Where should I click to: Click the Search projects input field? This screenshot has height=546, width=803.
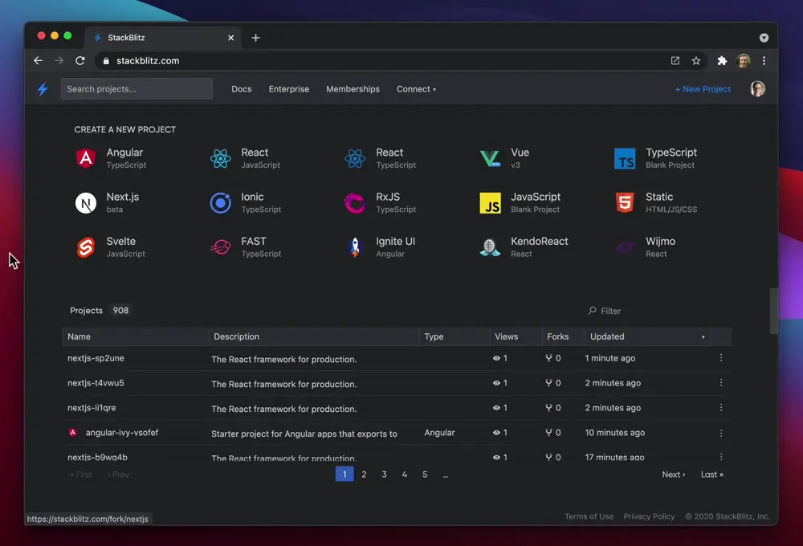(137, 89)
